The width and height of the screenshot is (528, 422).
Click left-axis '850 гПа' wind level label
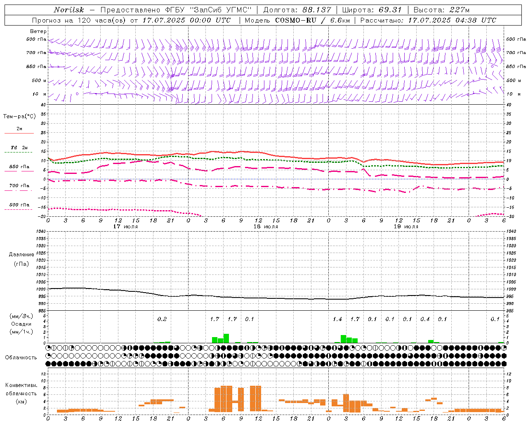tap(36, 66)
